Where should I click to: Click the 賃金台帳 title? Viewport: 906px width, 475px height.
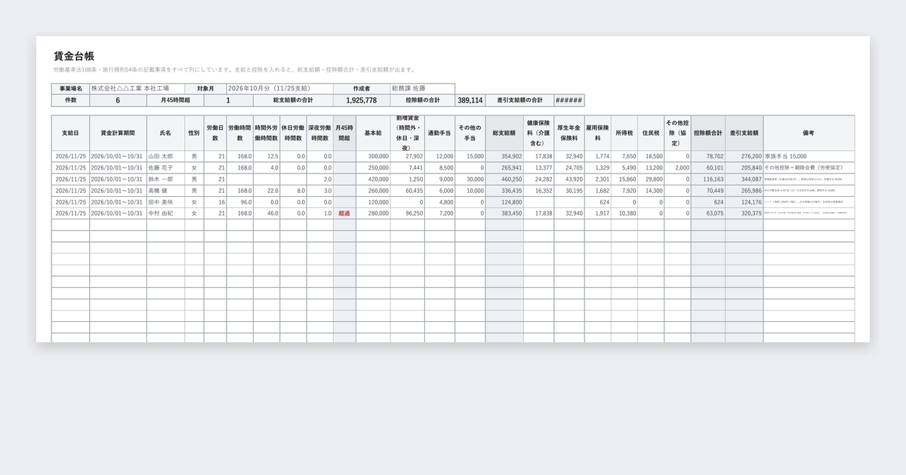pos(74,56)
